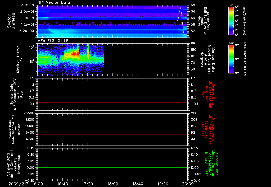Click the 10¹ electron energy tick label
This screenshot has width=271, height=187.
pyautogui.click(x=31, y=62)
